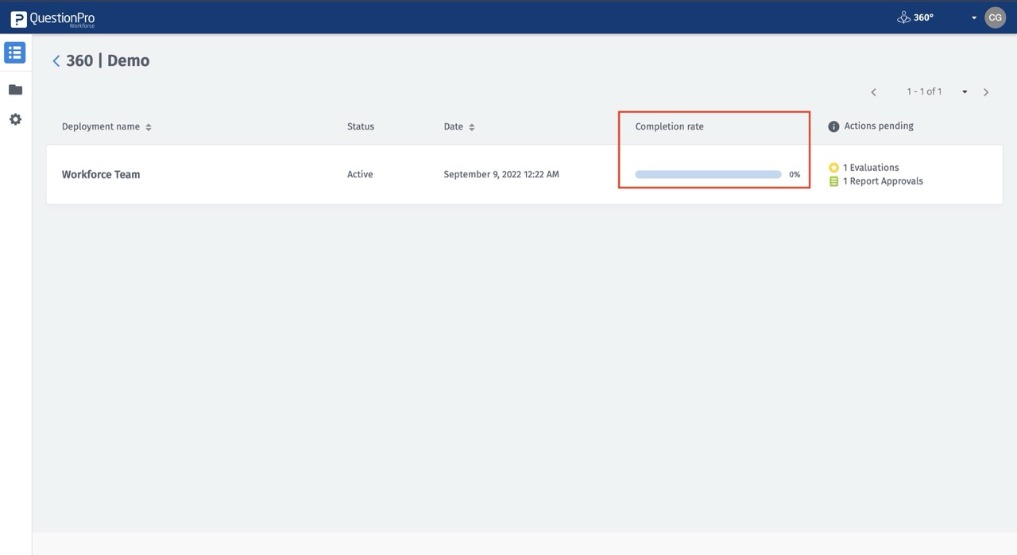The width and height of the screenshot is (1017, 555).
Task: Click the Deployment name header label
Action: point(101,126)
